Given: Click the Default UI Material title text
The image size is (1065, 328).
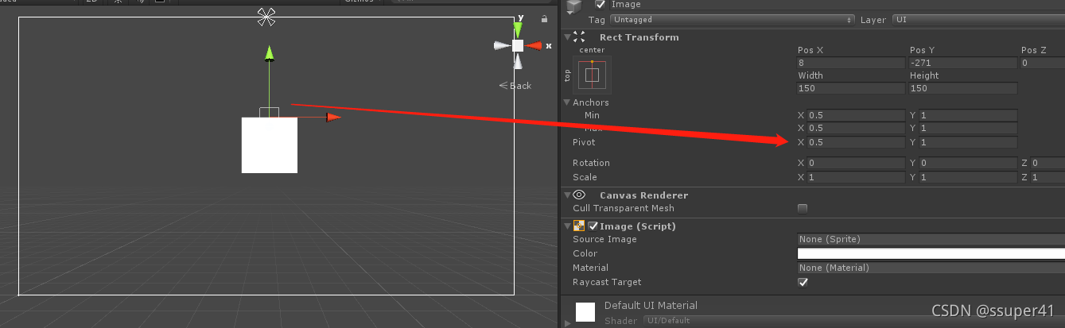Looking at the screenshot, I should coord(651,305).
